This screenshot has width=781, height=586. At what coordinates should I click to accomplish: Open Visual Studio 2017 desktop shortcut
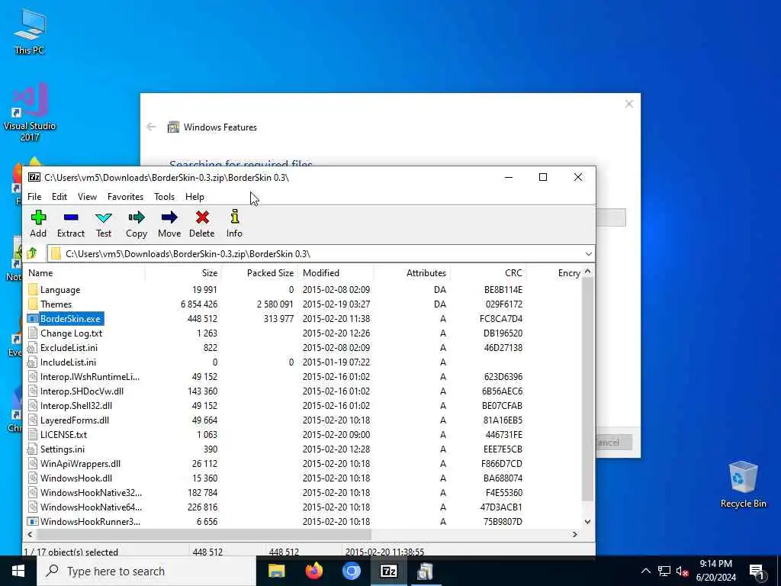pyautogui.click(x=30, y=112)
